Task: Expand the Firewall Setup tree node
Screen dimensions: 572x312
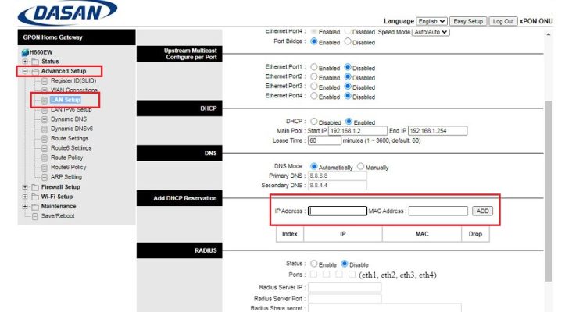Action: point(25,187)
